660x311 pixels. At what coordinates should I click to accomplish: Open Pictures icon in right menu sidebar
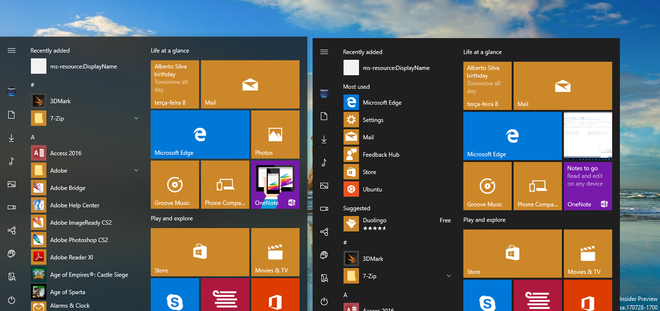click(324, 186)
